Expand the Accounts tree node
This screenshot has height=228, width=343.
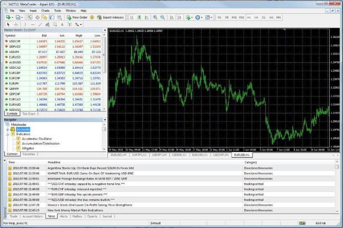point(7,130)
